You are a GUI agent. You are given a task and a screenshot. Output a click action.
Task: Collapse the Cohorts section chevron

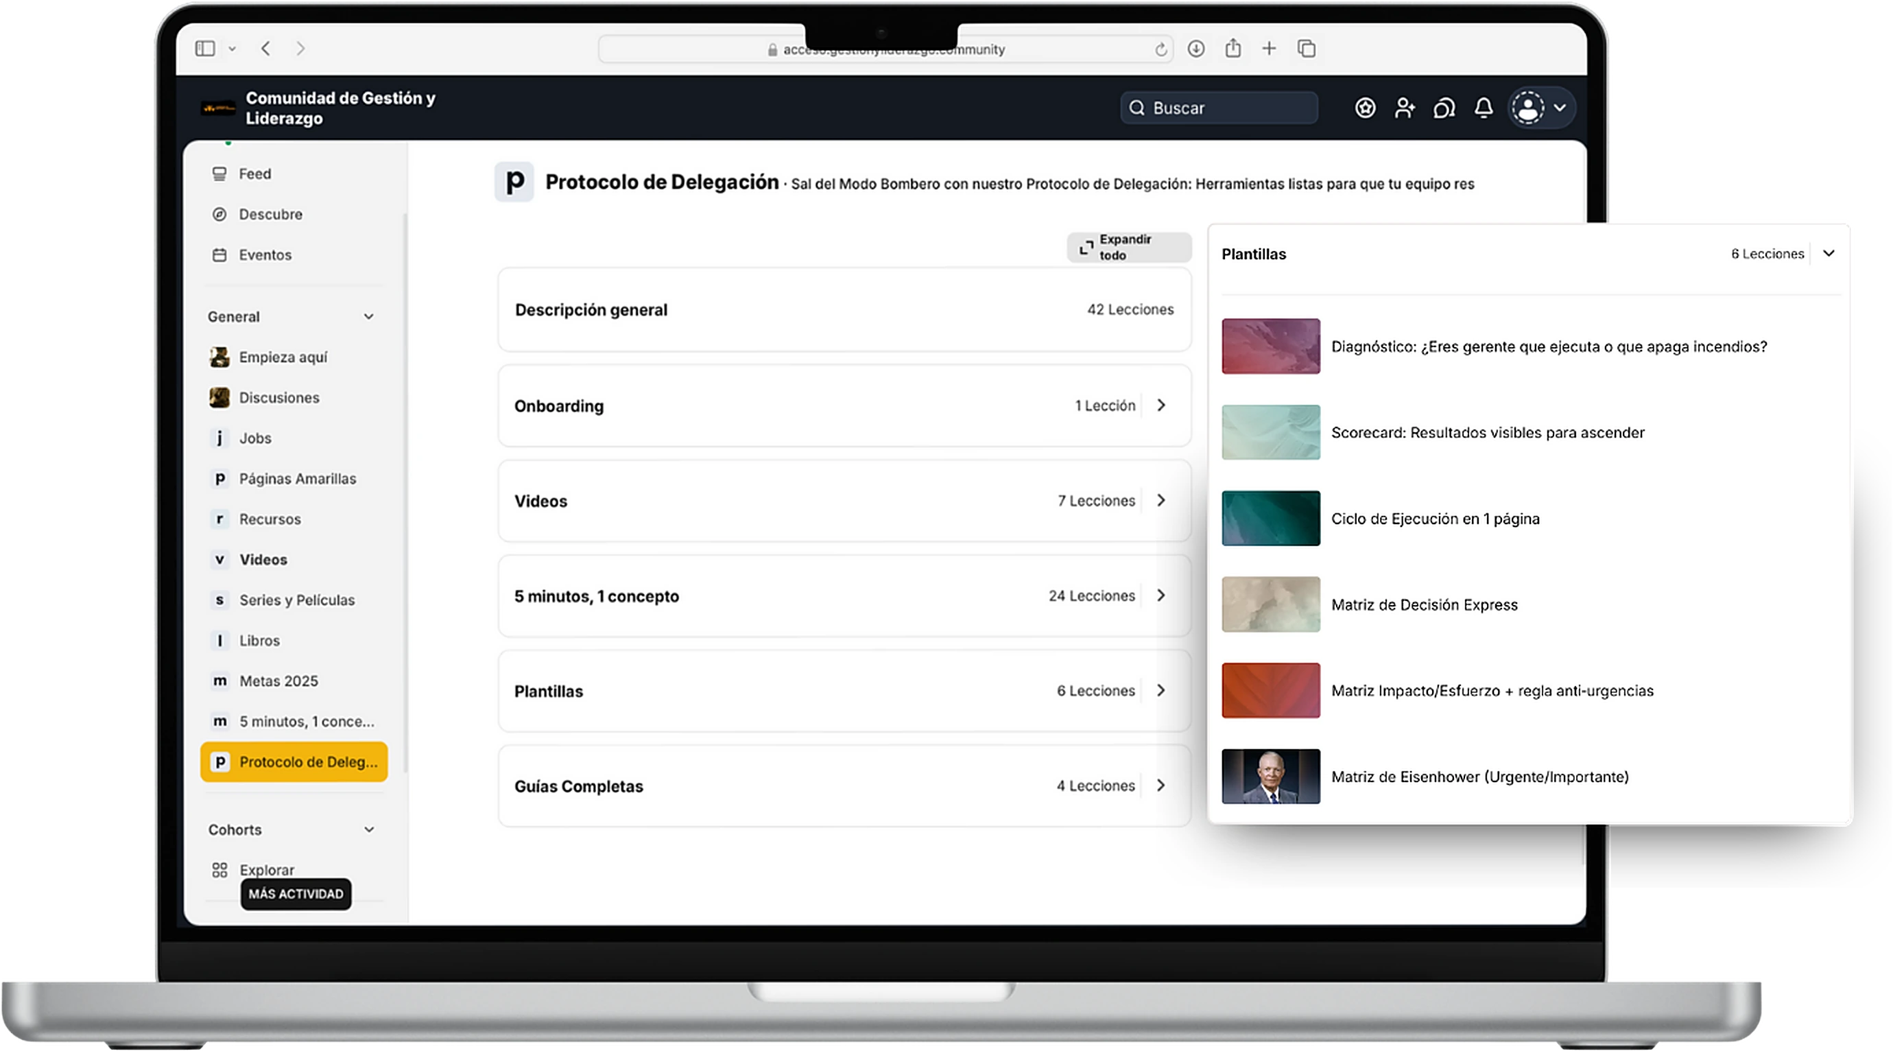coord(369,830)
